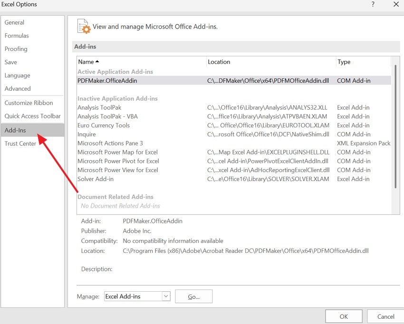Confirm with the OK button
404x324 pixels.
point(344,316)
